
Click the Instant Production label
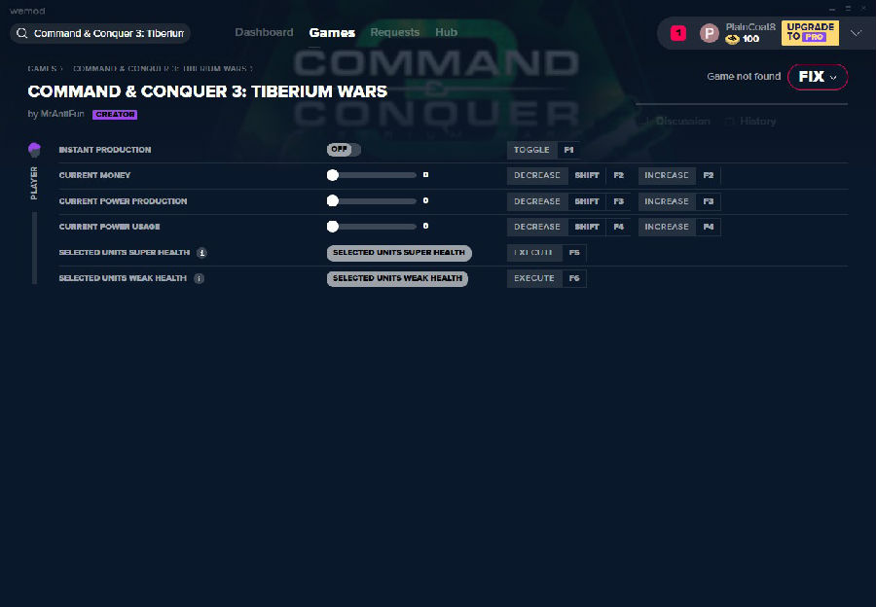point(105,150)
